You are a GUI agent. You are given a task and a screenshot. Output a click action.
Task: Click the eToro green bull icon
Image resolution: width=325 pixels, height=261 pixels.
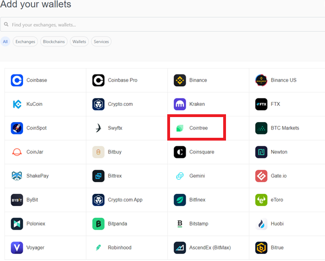[x=261, y=200]
